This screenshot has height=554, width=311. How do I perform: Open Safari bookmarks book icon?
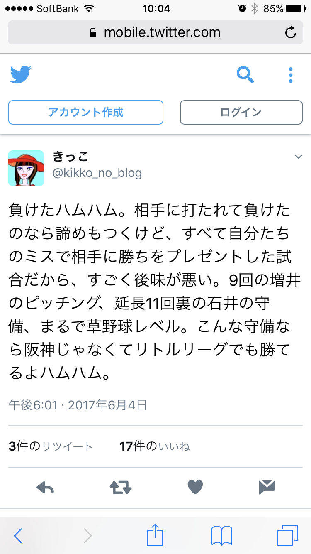[222, 536]
